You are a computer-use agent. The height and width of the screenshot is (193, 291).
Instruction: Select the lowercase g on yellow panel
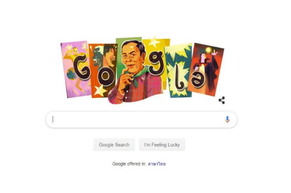pyautogui.click(x=157, y=64)
